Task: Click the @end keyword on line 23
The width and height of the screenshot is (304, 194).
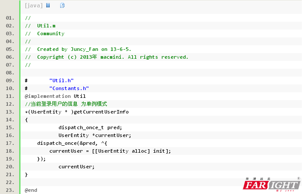Action: [31, 190]
